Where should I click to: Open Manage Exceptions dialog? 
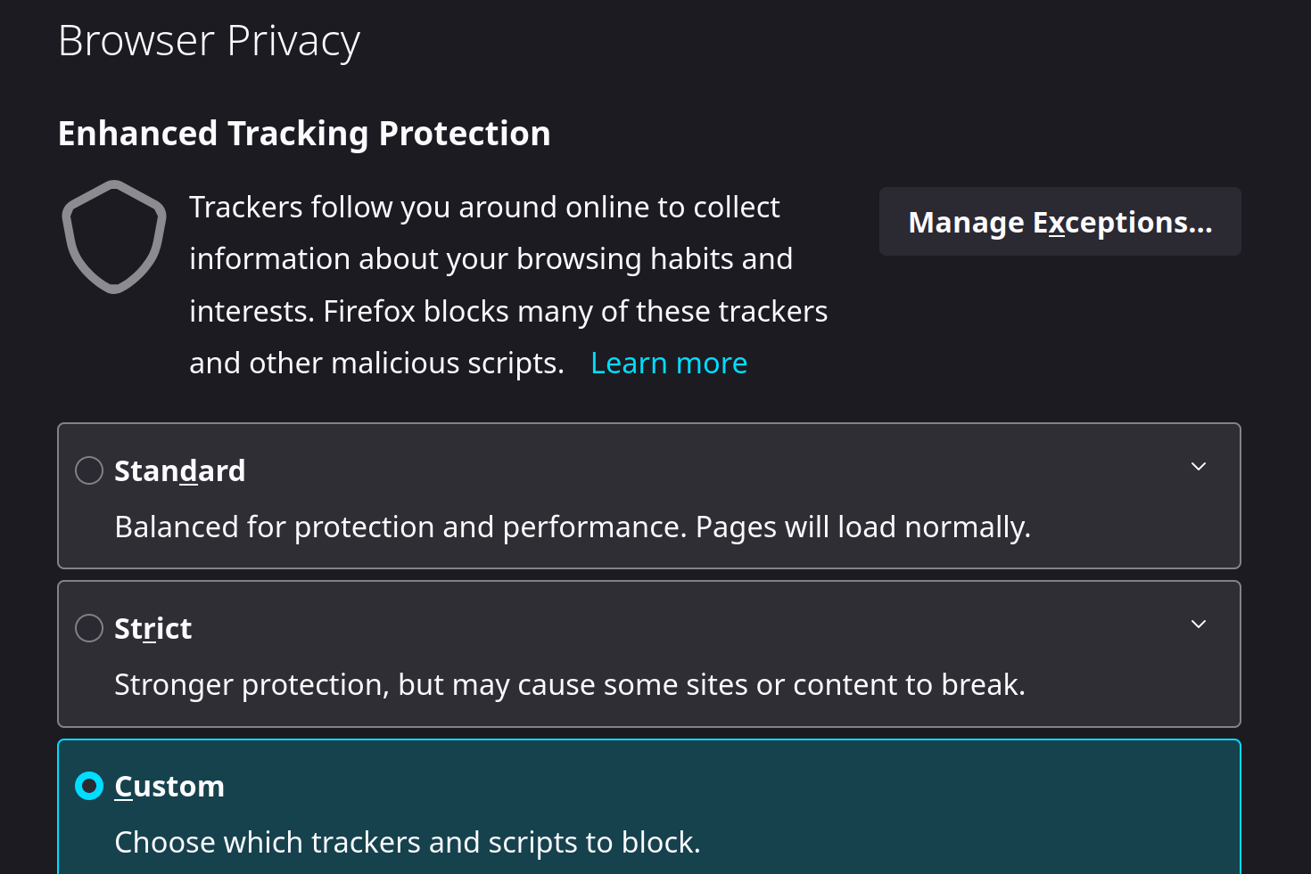tap(1060, 222)
